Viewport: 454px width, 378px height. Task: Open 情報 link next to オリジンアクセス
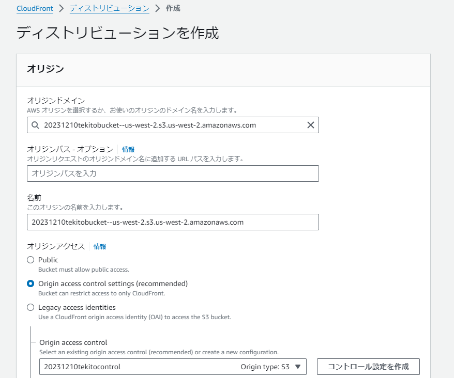tap(100, 246)
